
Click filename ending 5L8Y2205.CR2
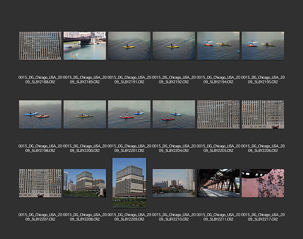tap(218, 148)
